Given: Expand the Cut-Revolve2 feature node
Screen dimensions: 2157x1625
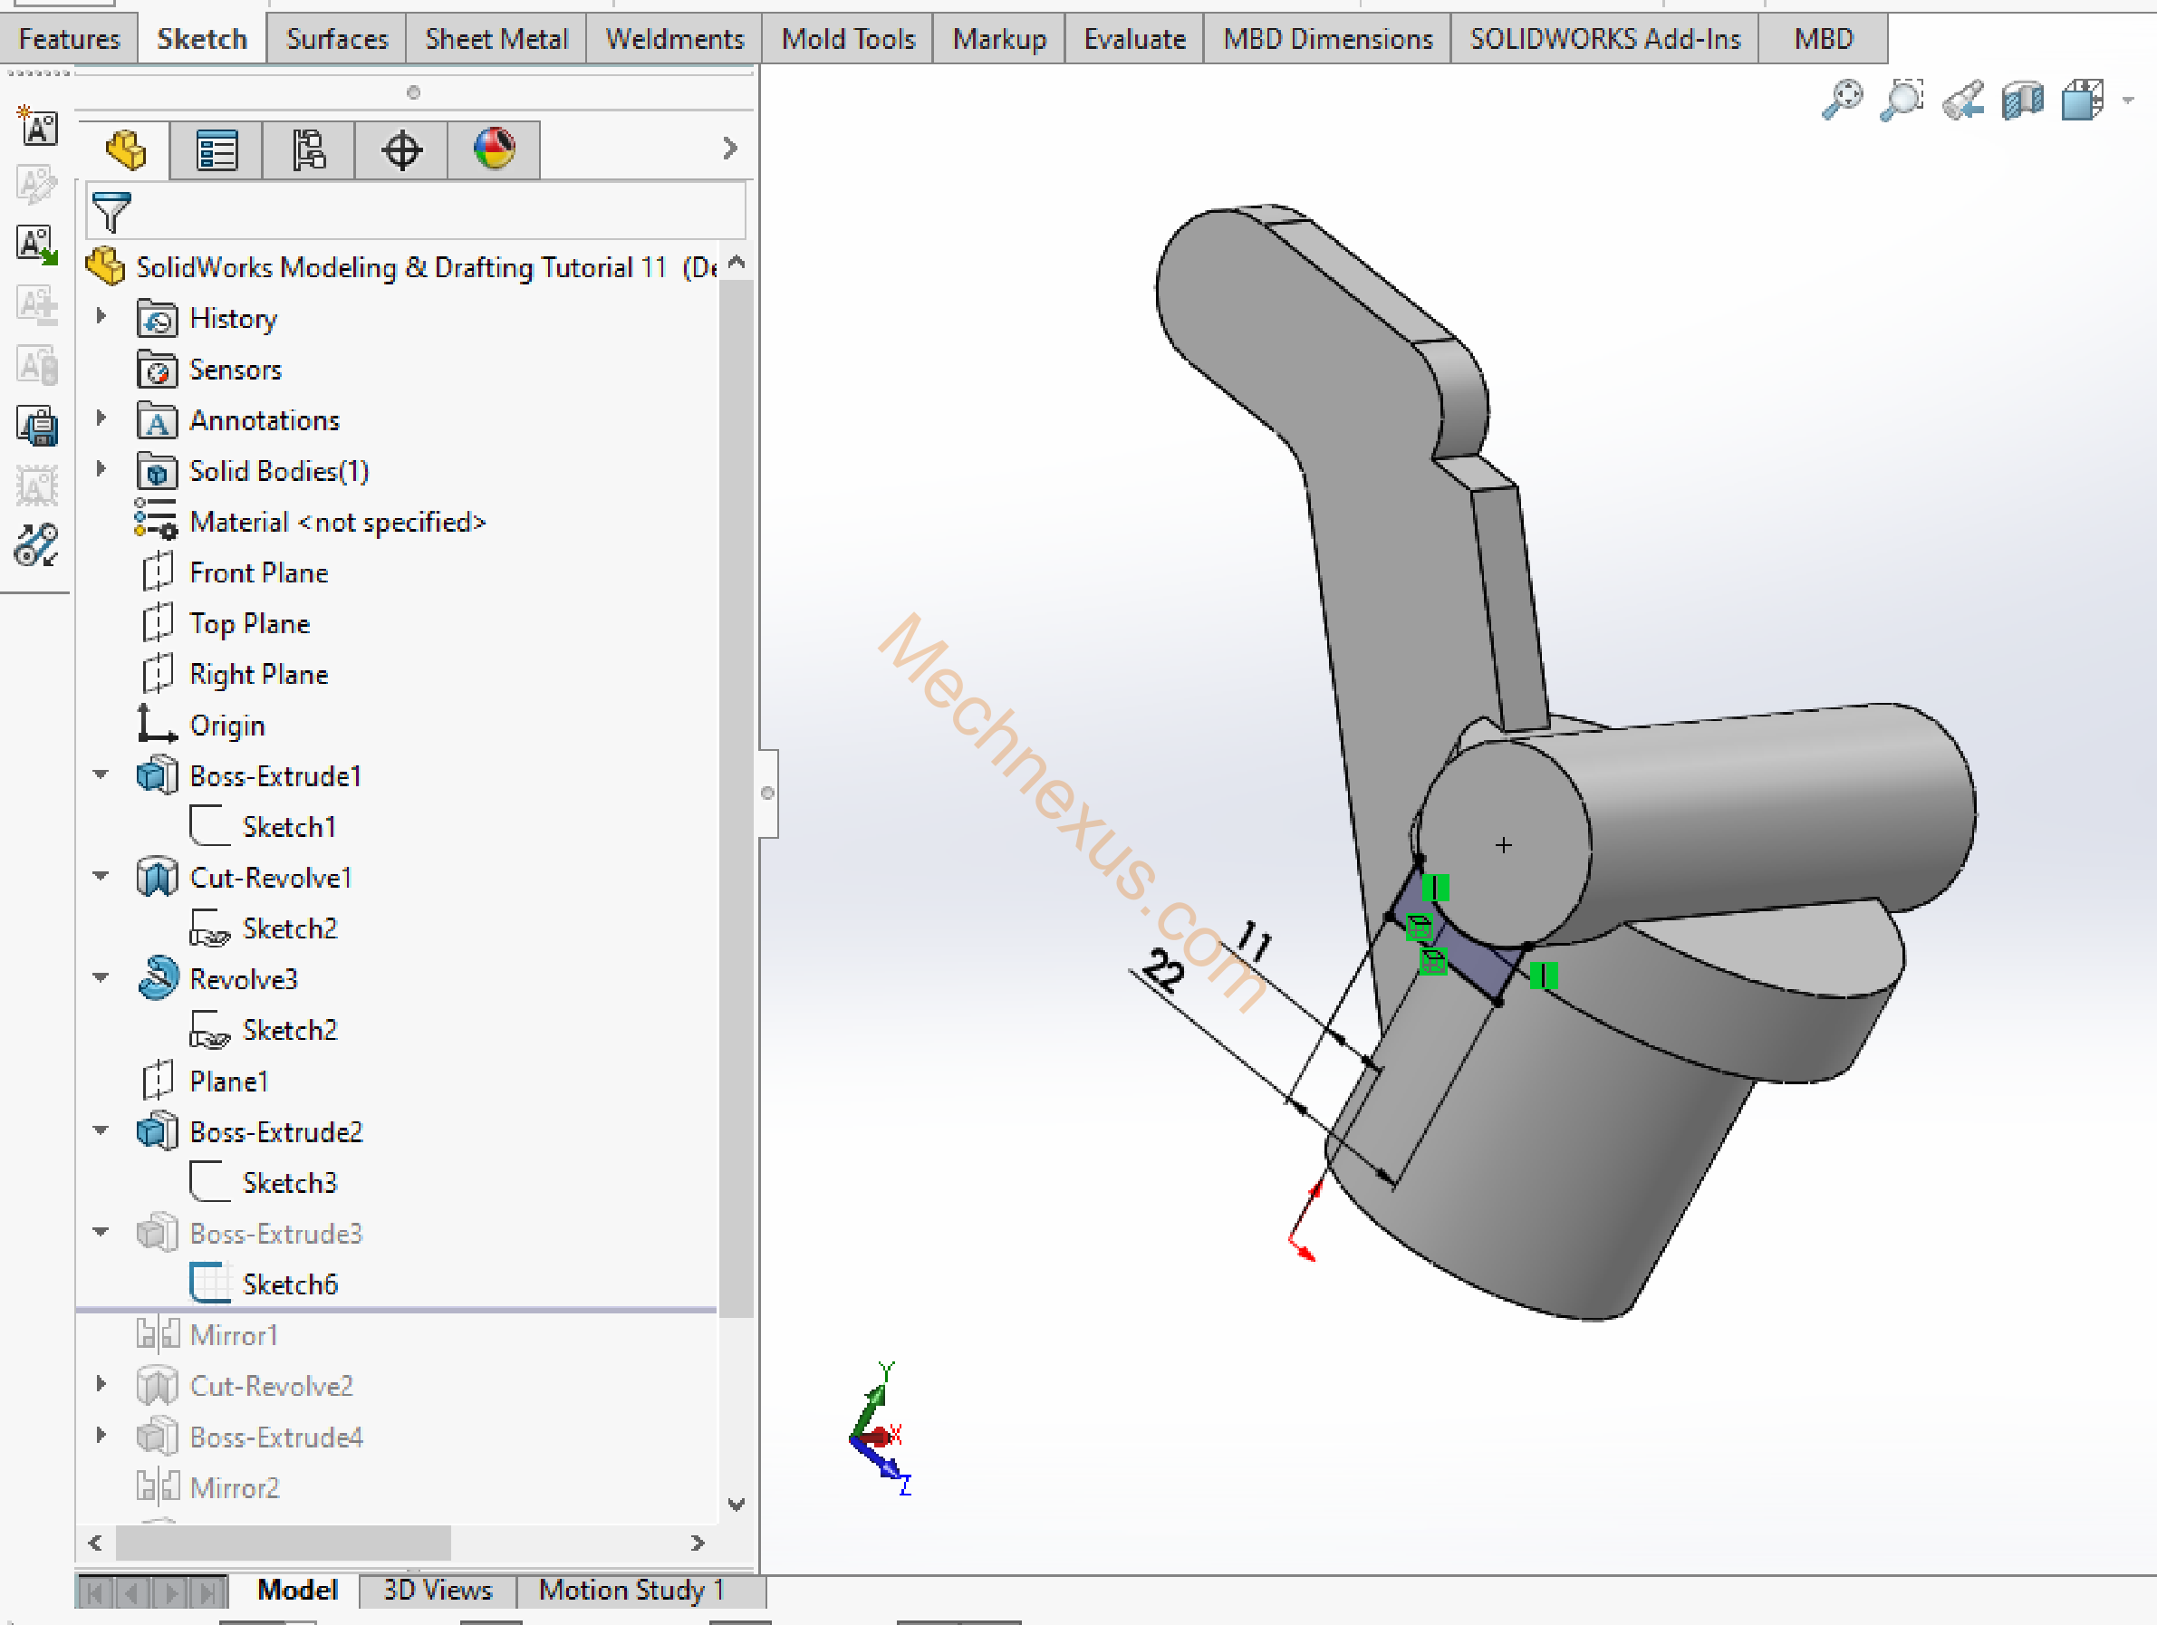Looking at the screenshot, I should 101,1384.
